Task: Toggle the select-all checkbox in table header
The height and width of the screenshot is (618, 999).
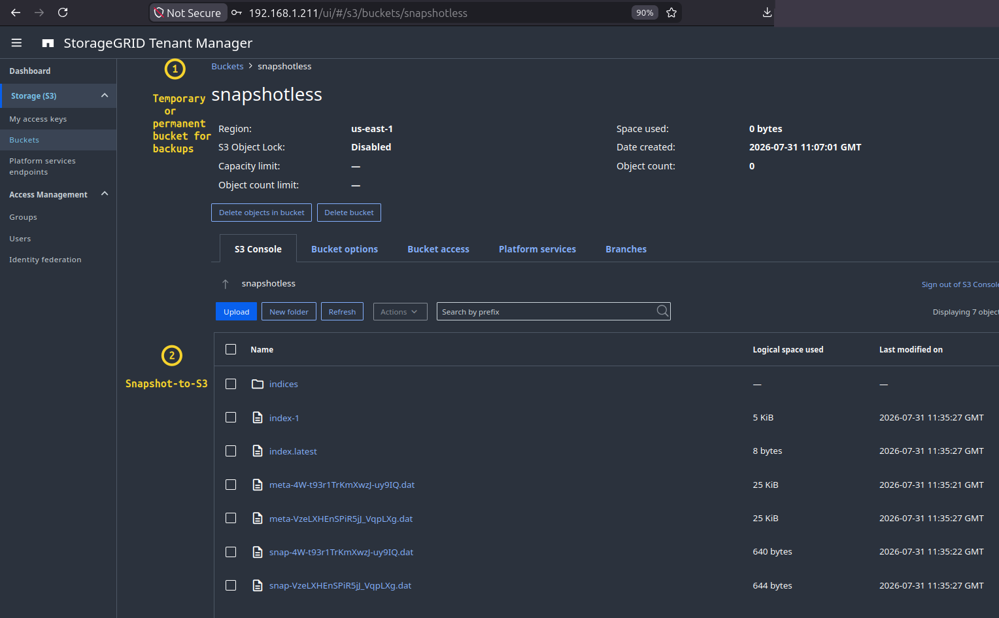Action: pos(231,349)
